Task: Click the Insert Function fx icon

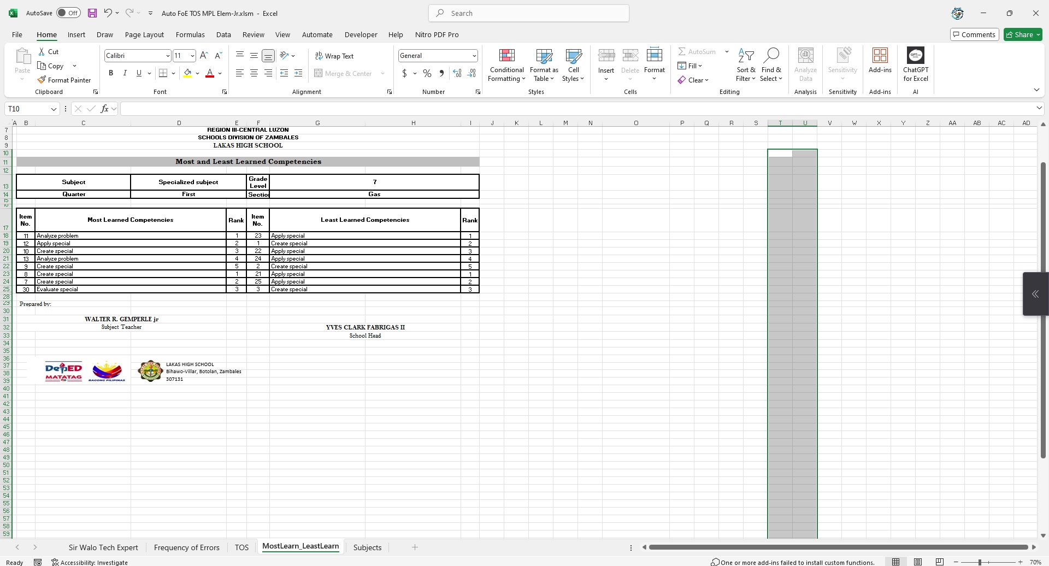Action: click(104, 109)
